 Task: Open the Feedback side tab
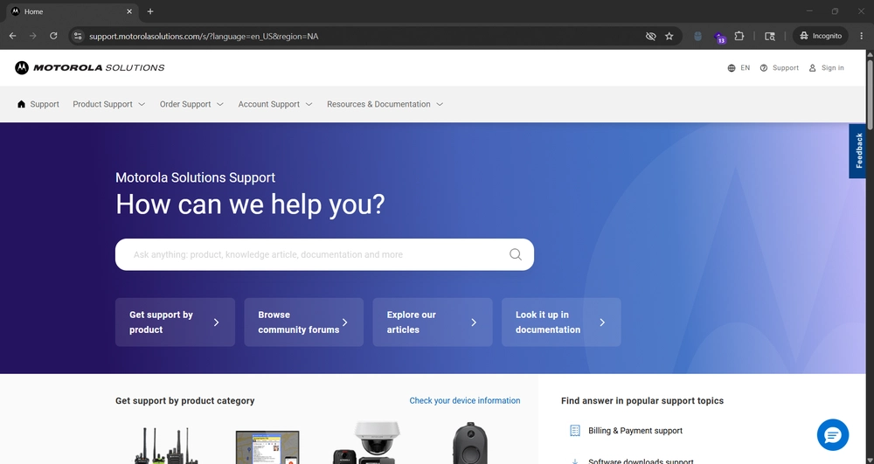tap(858, 151)
